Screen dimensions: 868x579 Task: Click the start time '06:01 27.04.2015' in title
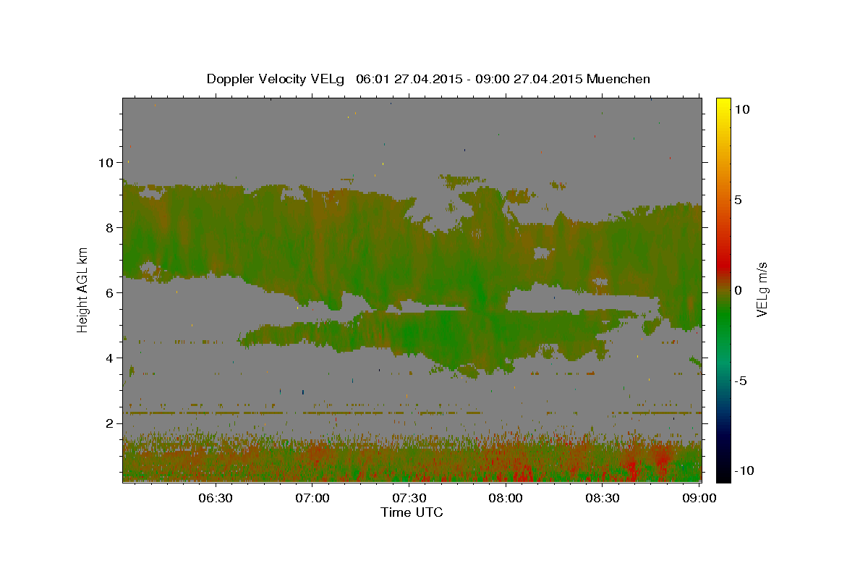coord(409,79)
